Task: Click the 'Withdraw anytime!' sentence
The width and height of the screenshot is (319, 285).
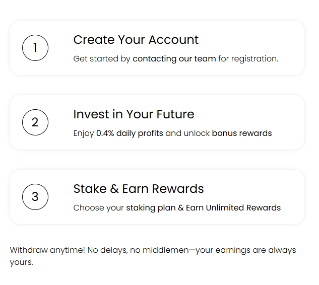Action: (x=47, y=250)
